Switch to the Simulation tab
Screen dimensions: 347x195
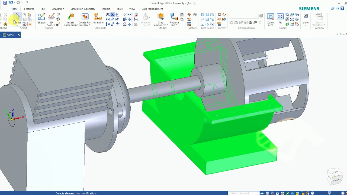click(58, 9)
